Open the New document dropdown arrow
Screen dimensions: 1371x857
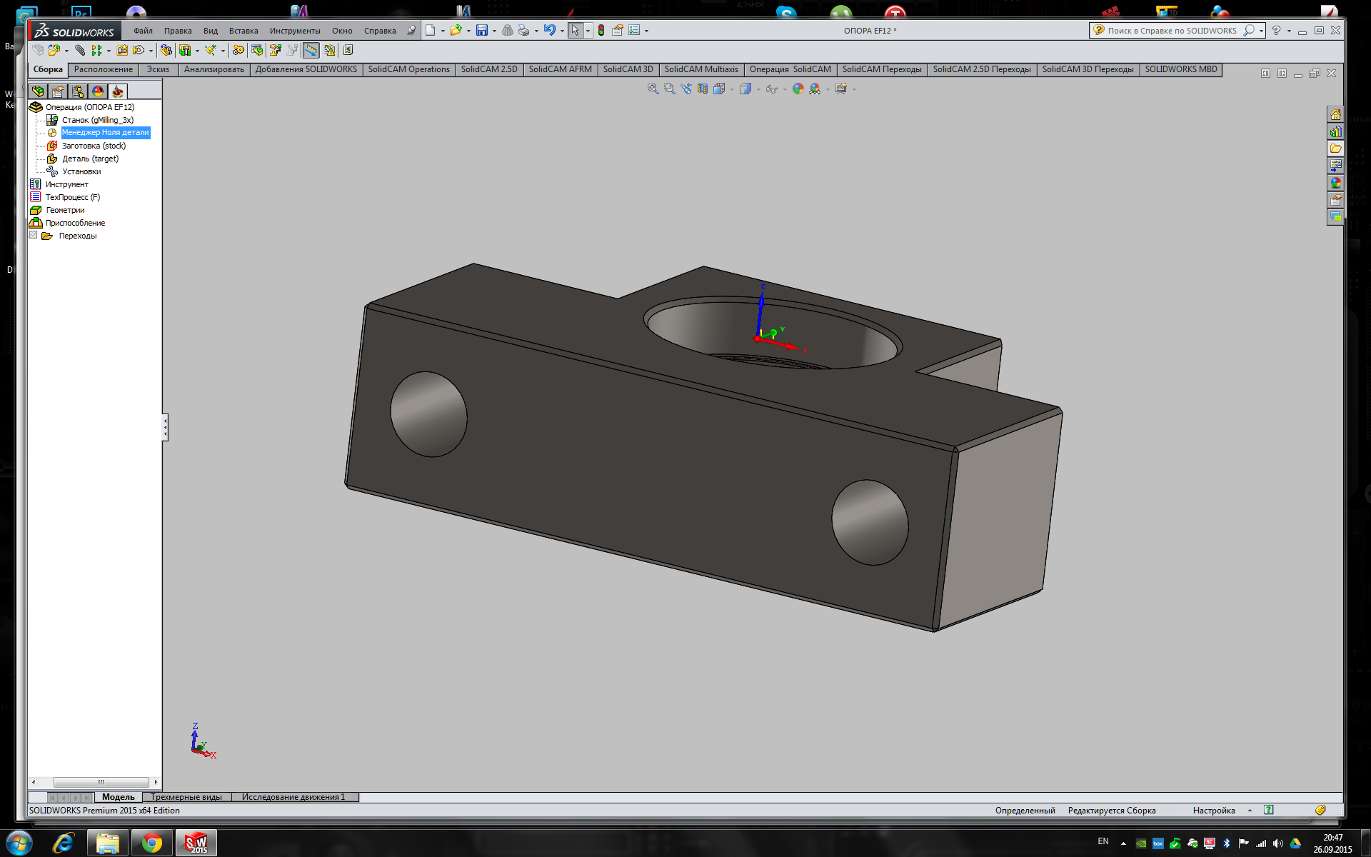(443, 31)
